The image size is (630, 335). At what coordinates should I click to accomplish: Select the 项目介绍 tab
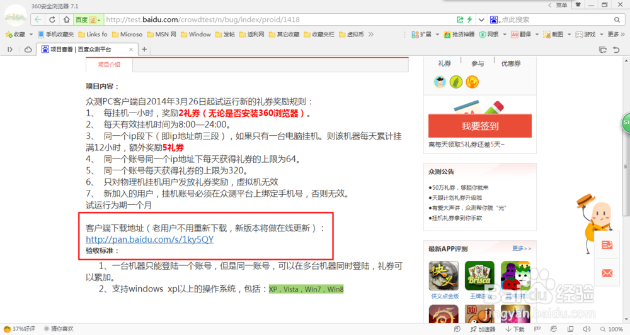[x=109, y=65]
